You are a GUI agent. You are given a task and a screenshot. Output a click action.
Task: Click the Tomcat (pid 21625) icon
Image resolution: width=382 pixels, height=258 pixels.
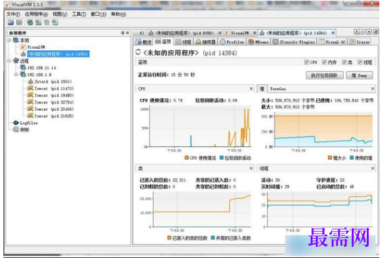pos(30,115)
